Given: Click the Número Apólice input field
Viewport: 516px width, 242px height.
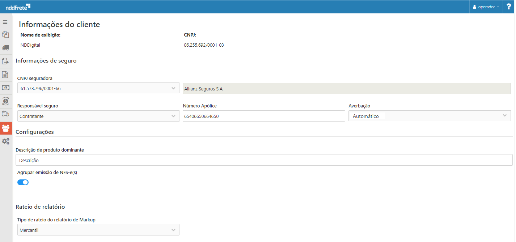Looking at the screenshot, I should 263,116.
